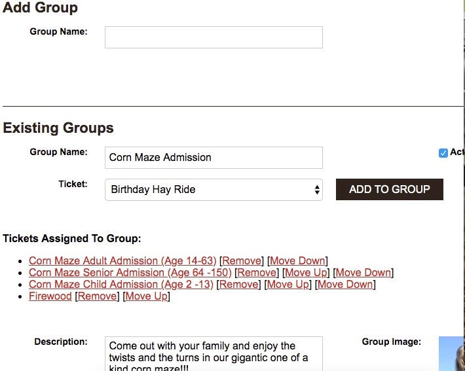Click the Add Group name input field
The height and width of the screenshot is (371, 465).
[214, 37]
